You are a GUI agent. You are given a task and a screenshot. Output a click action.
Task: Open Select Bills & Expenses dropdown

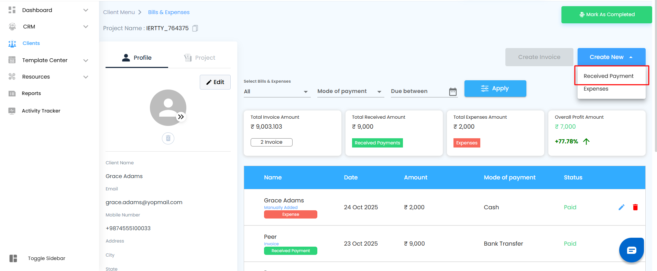[276, 92]
